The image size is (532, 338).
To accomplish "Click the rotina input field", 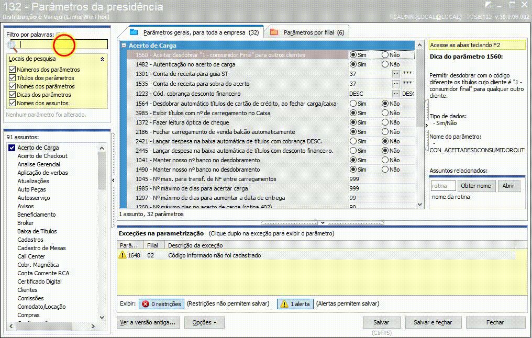I will click(x=443, y=186).
